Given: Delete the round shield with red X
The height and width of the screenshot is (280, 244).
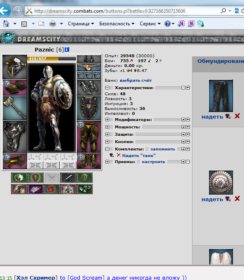Looking at the screenshot, I should [237, 199].
